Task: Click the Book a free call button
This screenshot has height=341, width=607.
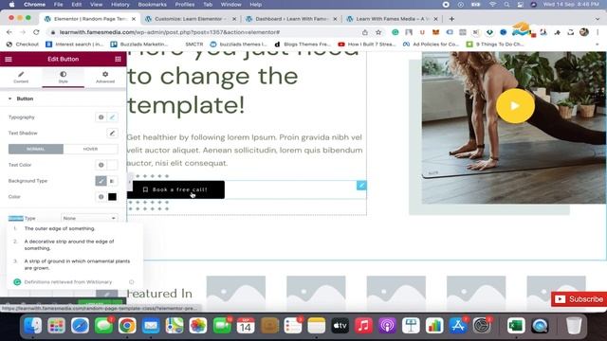Action: pos(175,189)
